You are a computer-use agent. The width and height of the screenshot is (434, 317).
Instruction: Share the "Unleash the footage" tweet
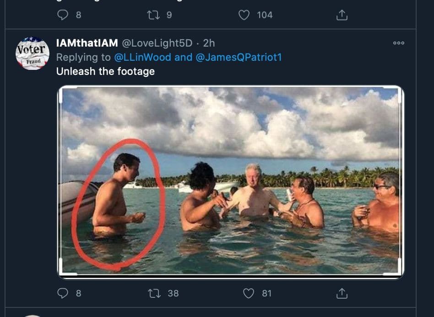coord(342,293)
